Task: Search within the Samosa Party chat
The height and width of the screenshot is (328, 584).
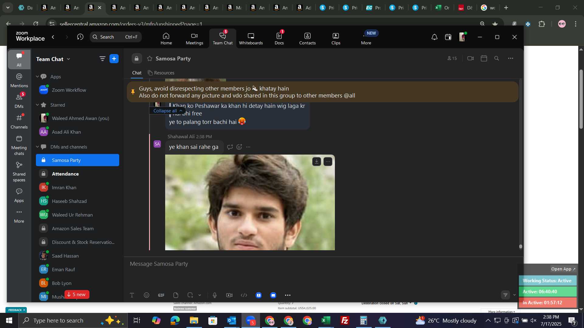Action: [x=497, y=58]
